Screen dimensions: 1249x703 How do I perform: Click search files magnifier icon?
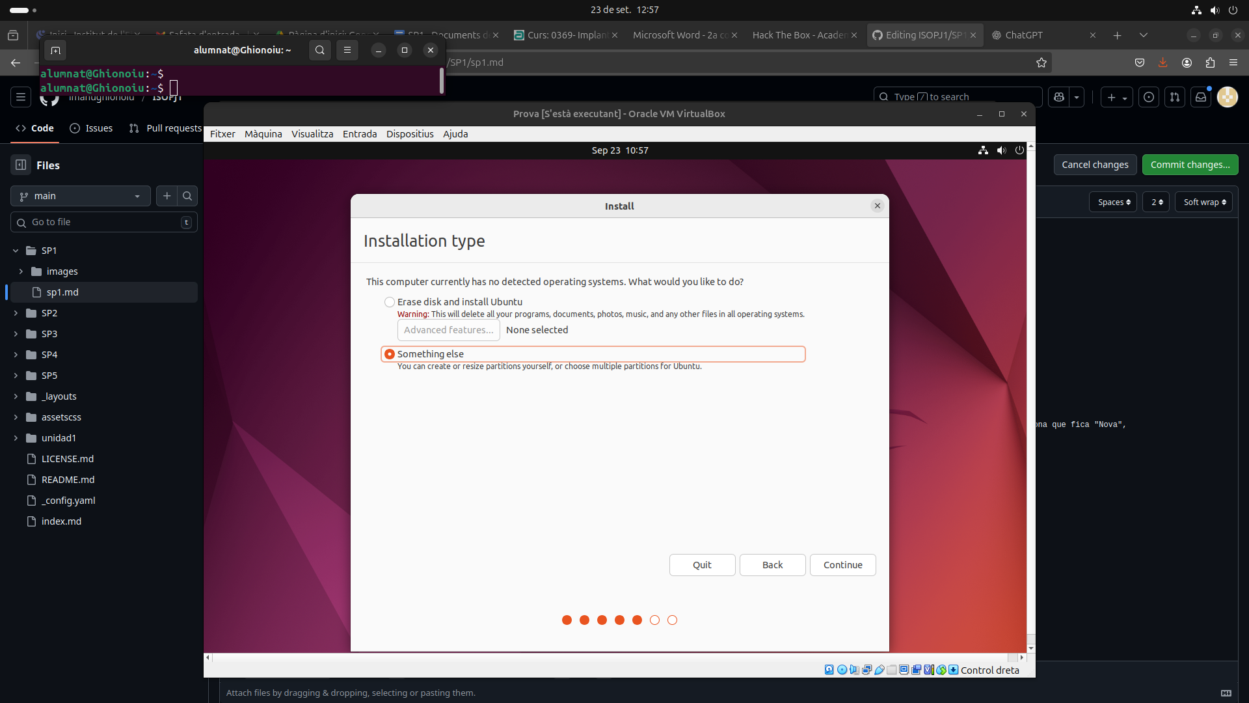pos(187,196)
